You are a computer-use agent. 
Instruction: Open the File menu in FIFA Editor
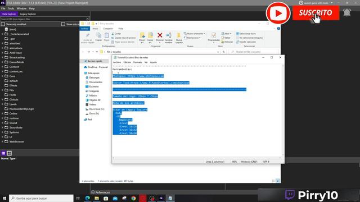click(3, 8)
